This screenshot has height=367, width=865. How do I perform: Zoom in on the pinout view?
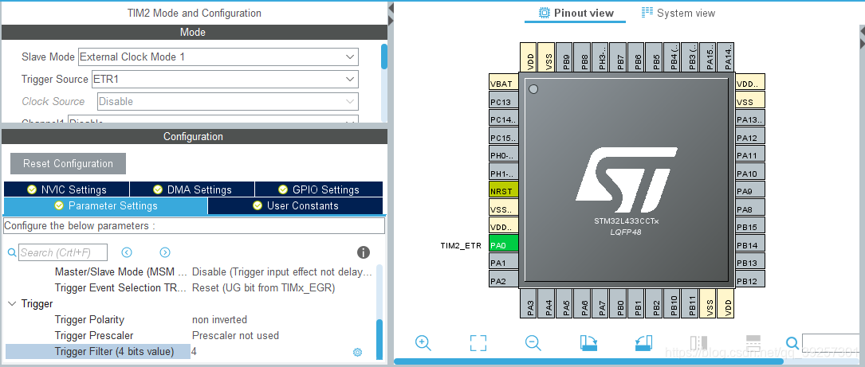coord(423,343)
